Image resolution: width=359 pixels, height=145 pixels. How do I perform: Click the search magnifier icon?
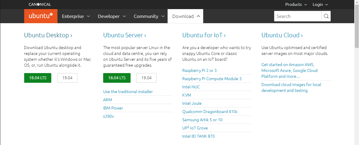click(x=326, y=16)
